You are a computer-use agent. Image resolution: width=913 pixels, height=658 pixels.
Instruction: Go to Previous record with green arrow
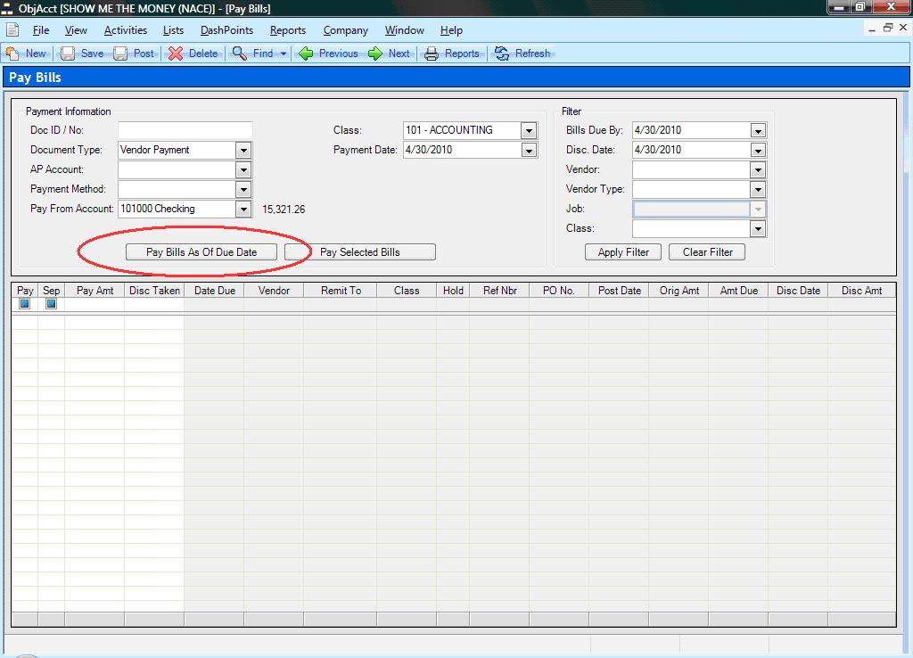click(306, 53)
